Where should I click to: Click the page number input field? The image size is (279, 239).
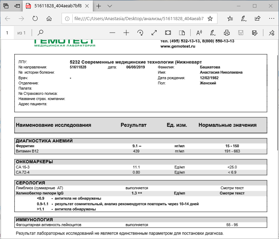tap(7, 33)
